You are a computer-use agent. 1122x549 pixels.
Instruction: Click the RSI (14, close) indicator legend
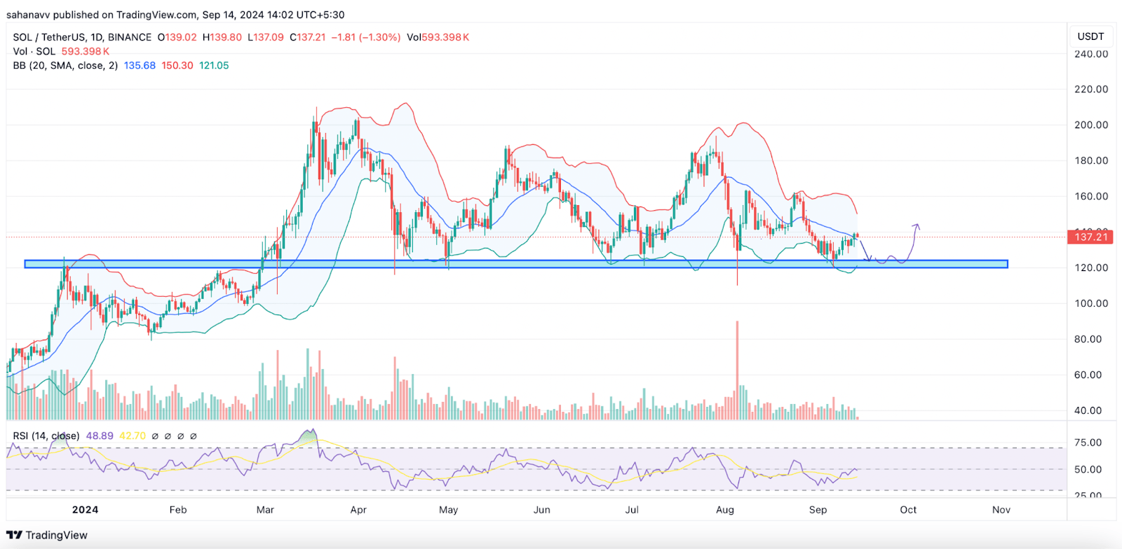pos(46,436)
